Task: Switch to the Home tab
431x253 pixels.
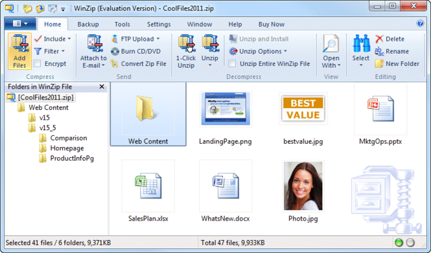Action: pos(52,24)
